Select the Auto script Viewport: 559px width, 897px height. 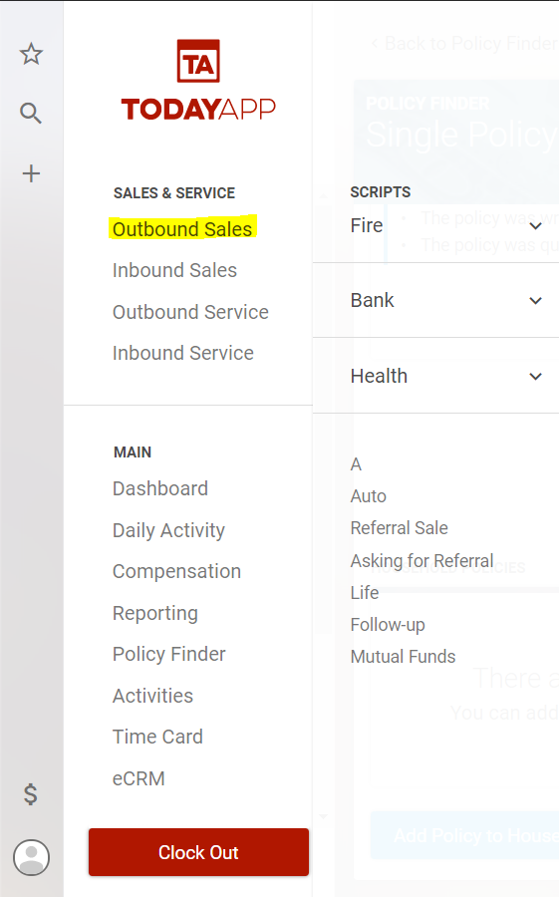369,496
